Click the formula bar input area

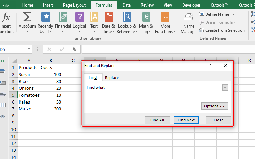168,49
